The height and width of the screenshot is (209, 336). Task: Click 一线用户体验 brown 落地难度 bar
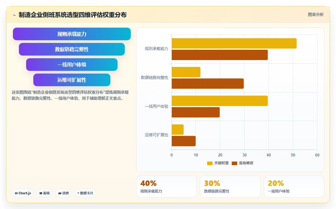(196, 112)
